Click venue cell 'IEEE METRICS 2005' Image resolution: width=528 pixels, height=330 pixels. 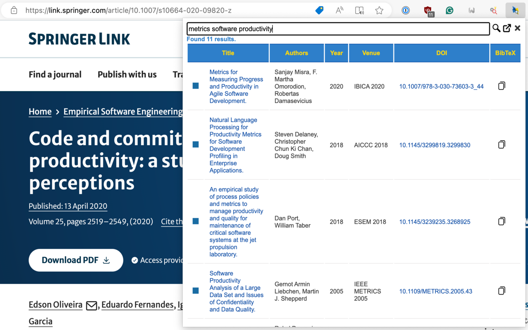coord(368,291)
